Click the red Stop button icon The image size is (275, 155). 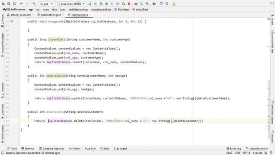pyautogui.click(x=129, y=4)
